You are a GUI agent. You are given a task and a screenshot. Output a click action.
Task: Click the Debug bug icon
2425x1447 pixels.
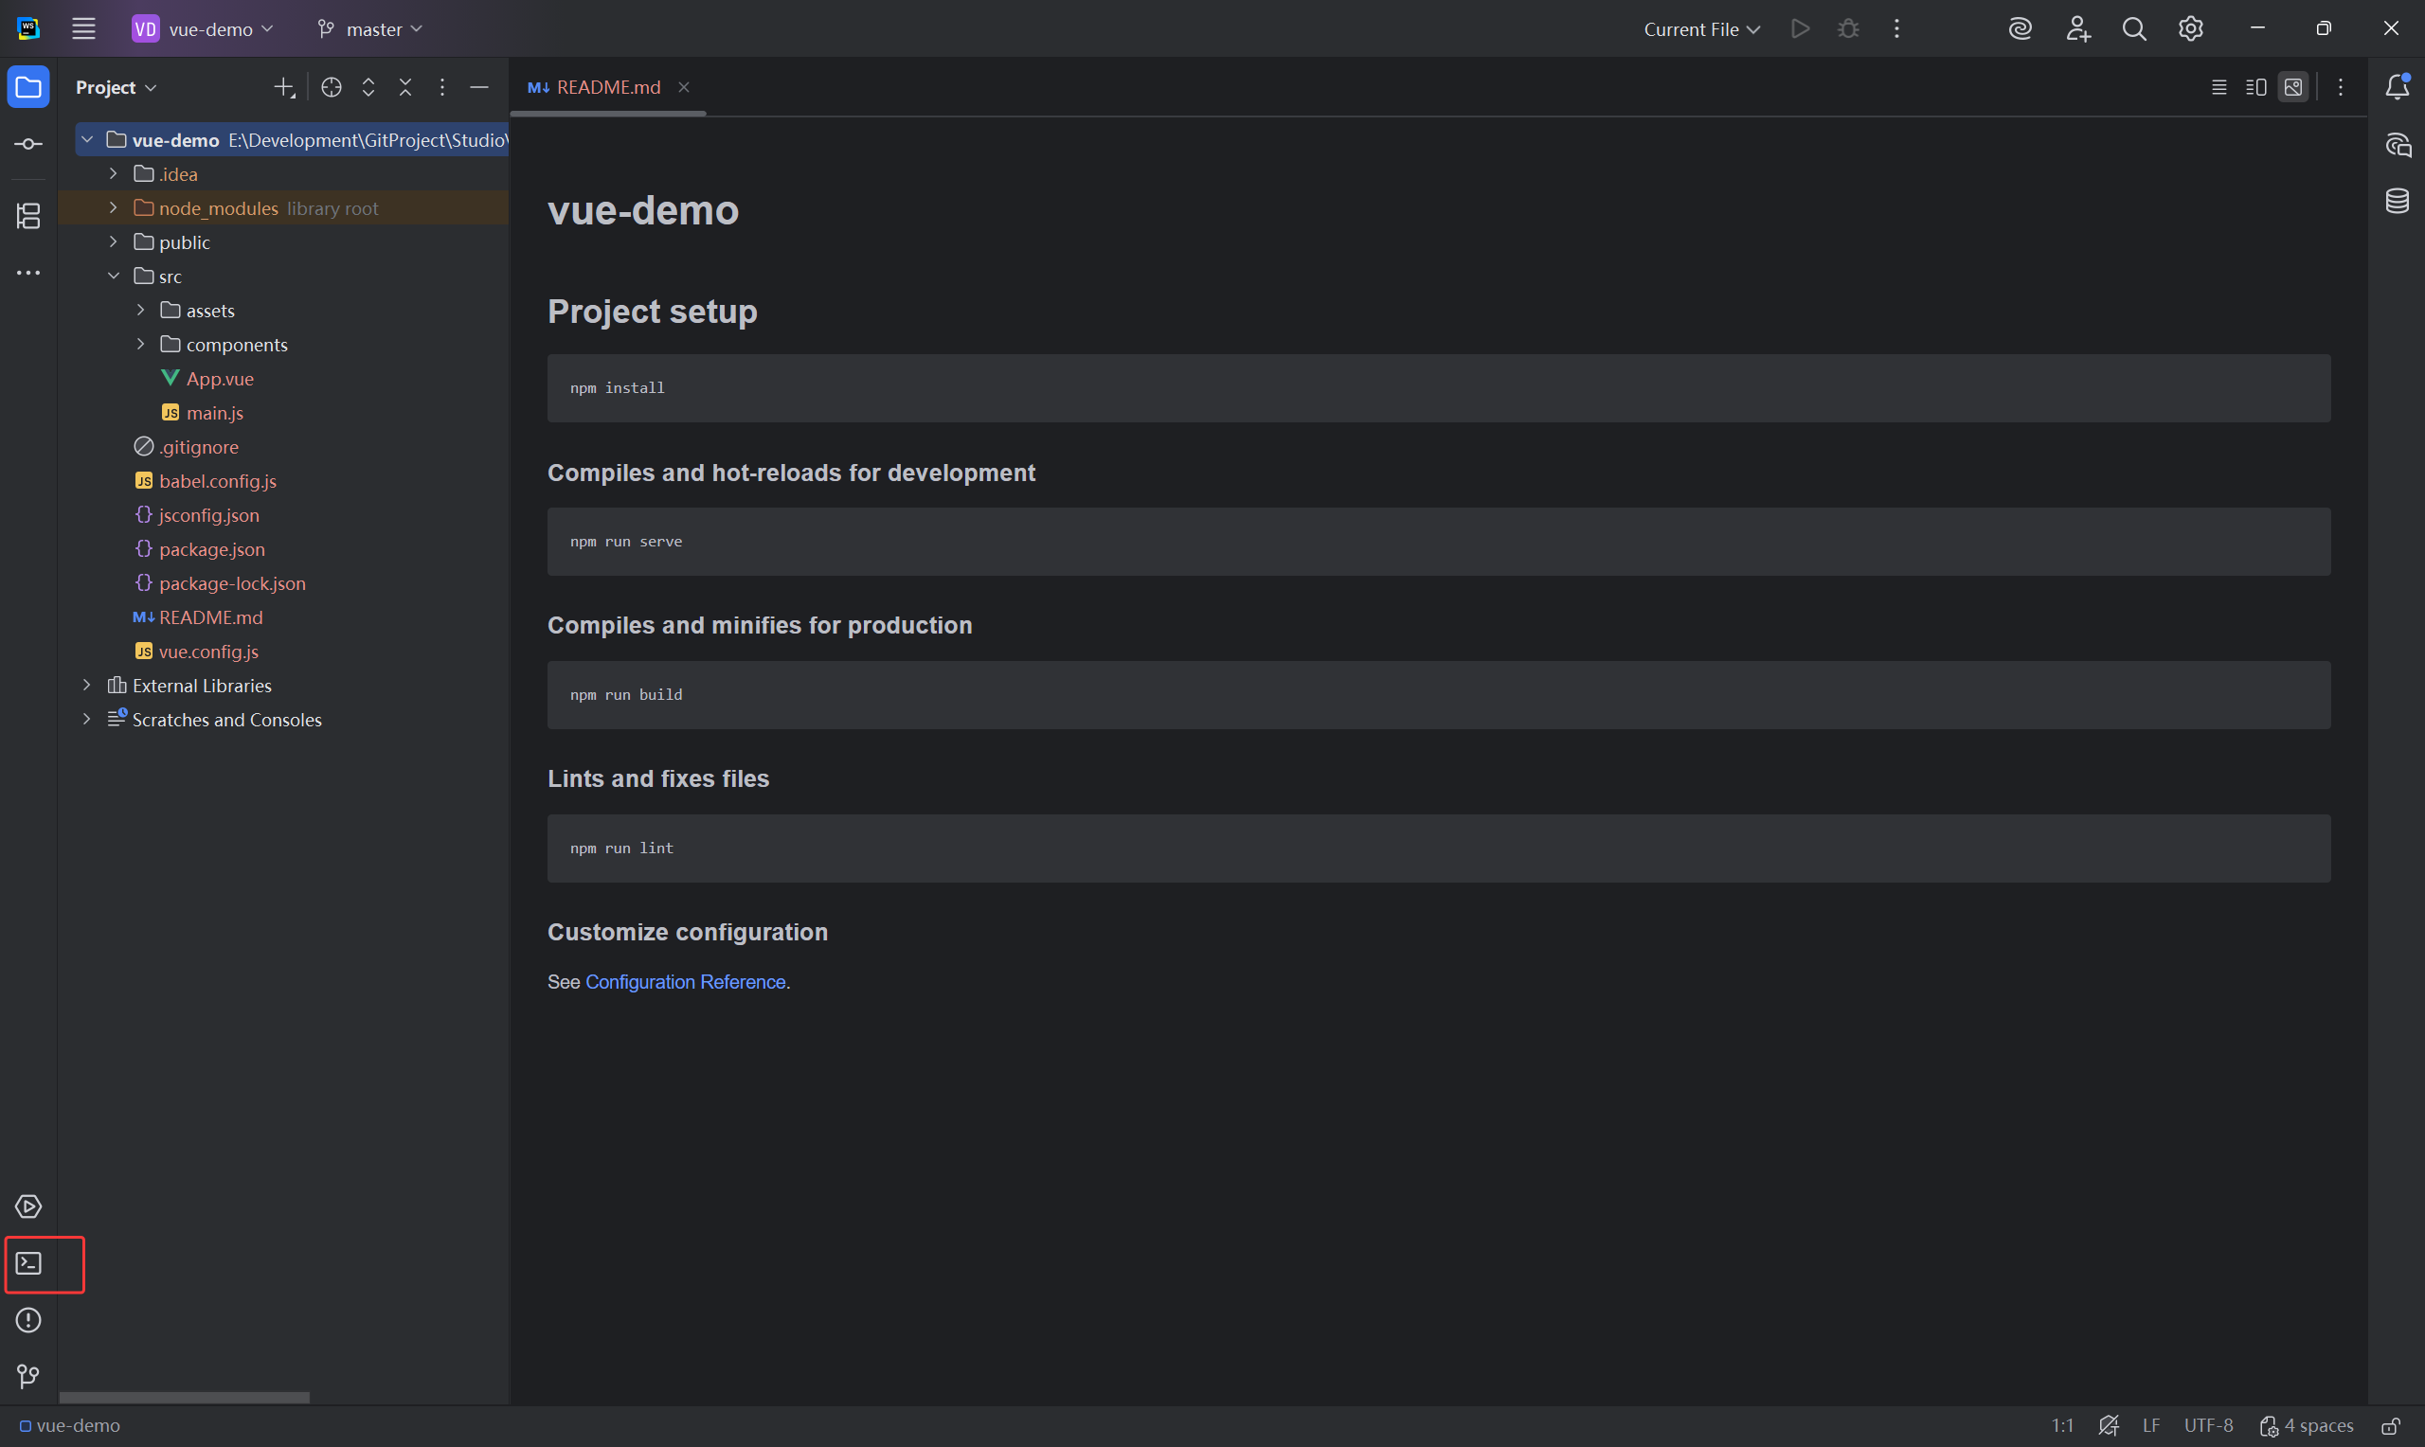tap(1848, 29)
